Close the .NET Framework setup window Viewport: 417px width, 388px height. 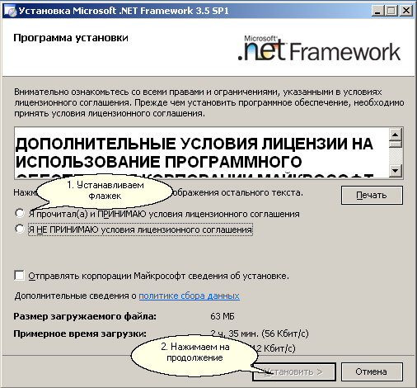(405, 11)
